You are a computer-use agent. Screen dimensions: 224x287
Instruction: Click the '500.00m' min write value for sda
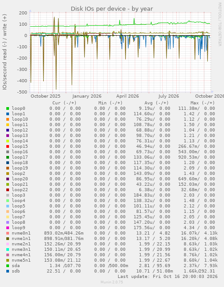[x=119, y=266]
